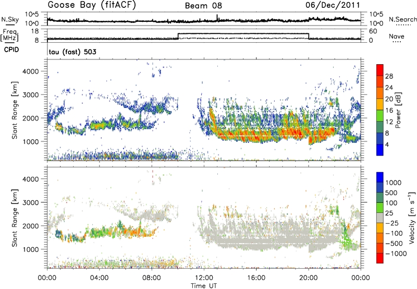
Task: Pick Power bar swatch between 12 and 16
Action: tap(380, 116)
